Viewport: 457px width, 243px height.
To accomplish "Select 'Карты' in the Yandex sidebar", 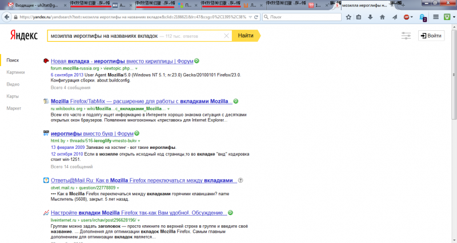I will point(13,96).
